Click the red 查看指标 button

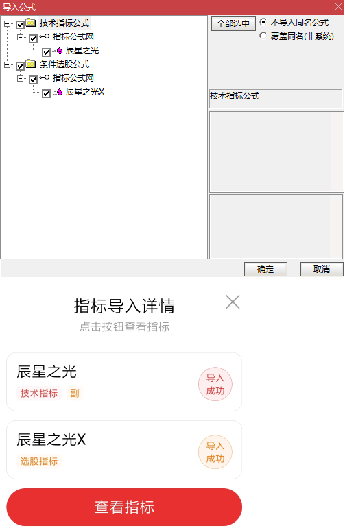[x=124, y=507]
